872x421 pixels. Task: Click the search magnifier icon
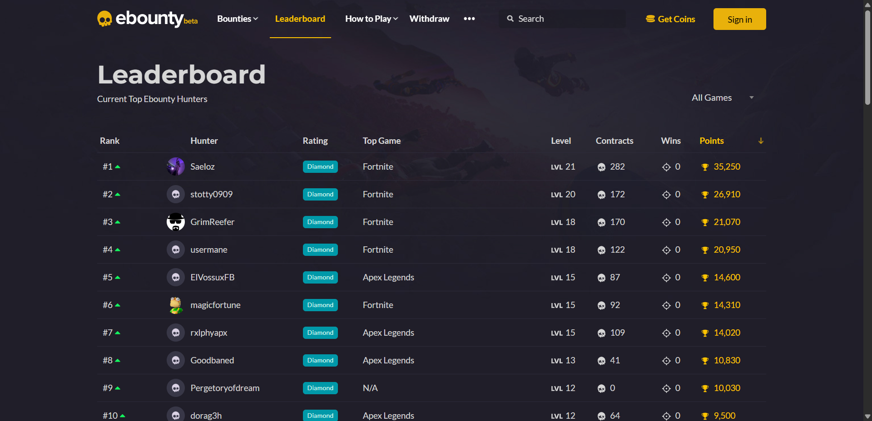point(510,19)
